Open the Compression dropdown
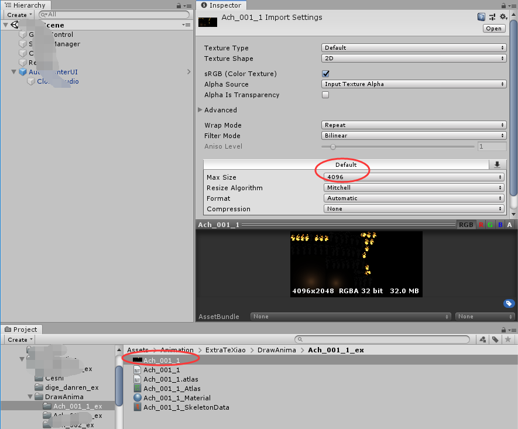Viewport: 518px width, 429px height. click(414, 209)
